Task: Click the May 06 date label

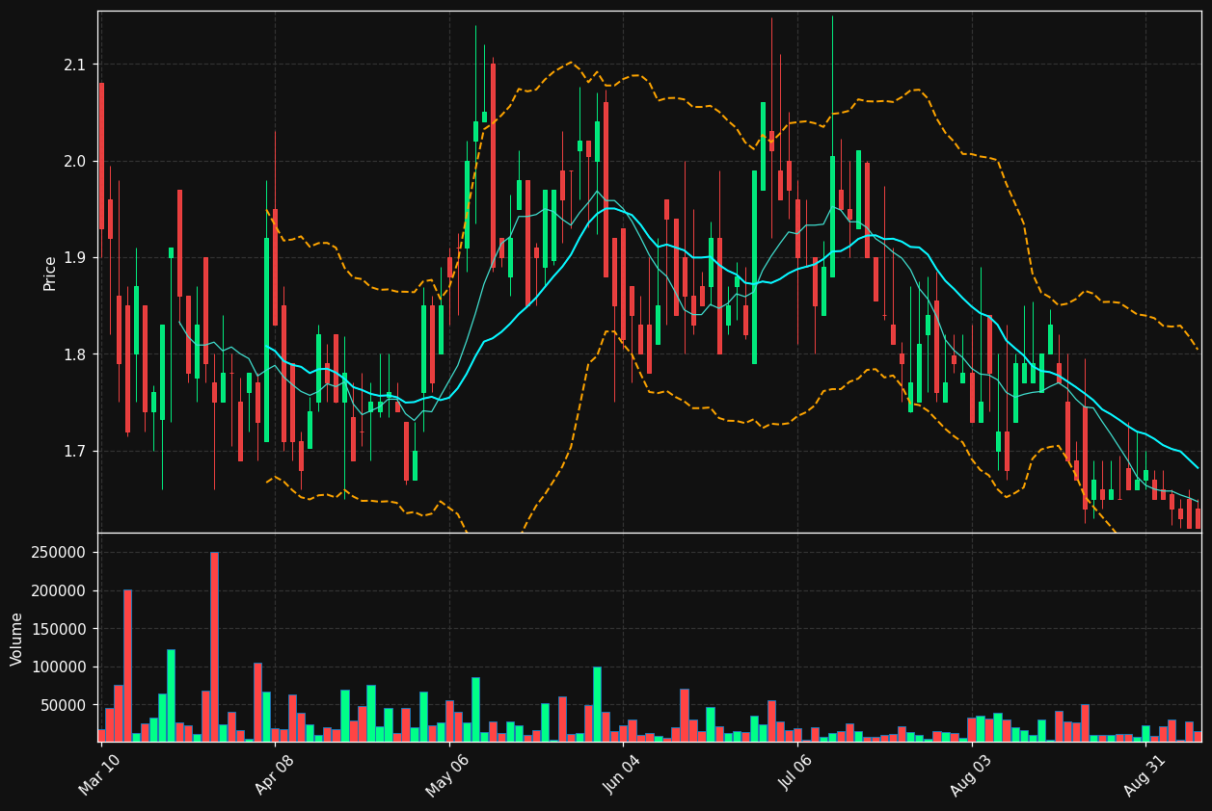Action: (447, 774)
